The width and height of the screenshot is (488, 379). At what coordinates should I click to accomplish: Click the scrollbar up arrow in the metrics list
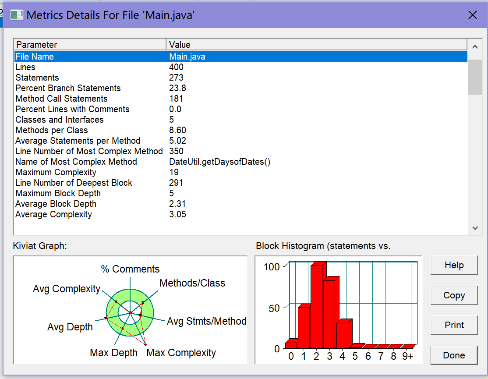(x=475, y=47)
